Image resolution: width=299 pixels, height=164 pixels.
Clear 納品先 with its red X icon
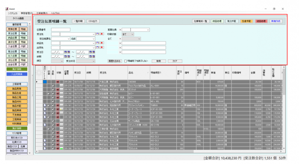(x=102, y=43)
